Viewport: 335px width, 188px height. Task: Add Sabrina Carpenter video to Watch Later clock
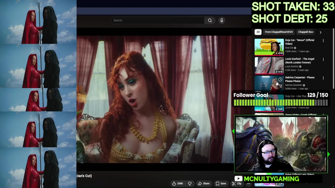click(x=280, y=79)
